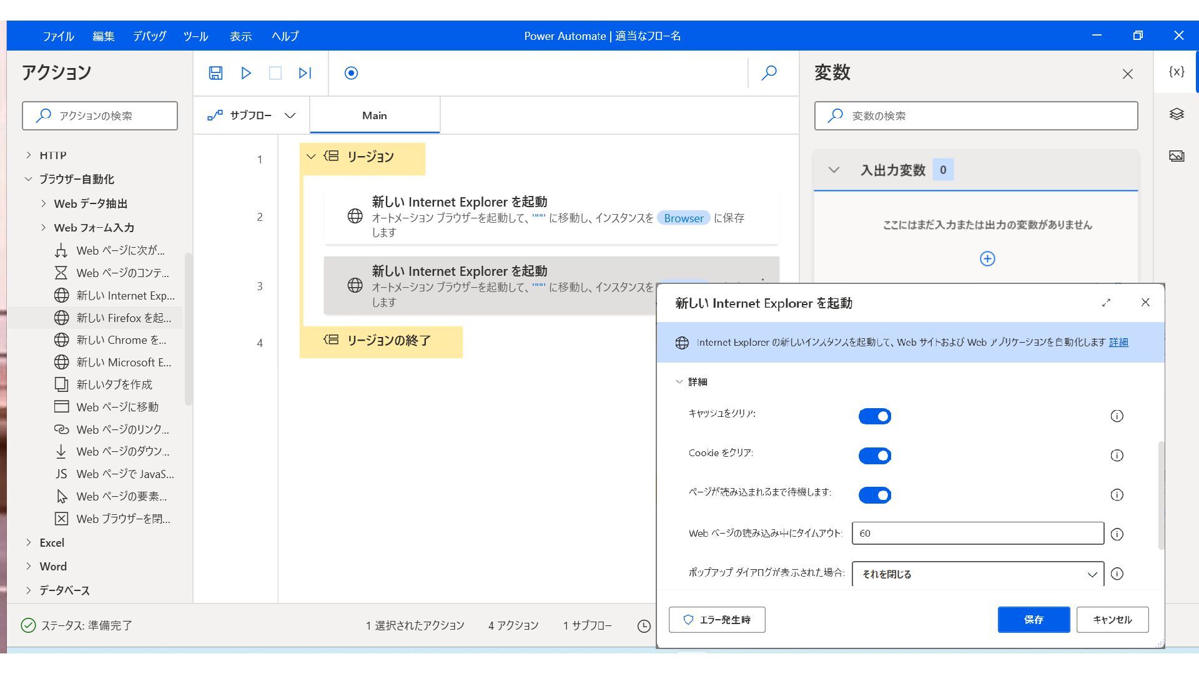Click the 保存 button in dialog
1199x674 pixels.
tap(1034, 620)
